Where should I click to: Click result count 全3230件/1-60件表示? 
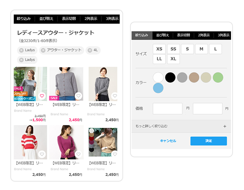point(38,41)
